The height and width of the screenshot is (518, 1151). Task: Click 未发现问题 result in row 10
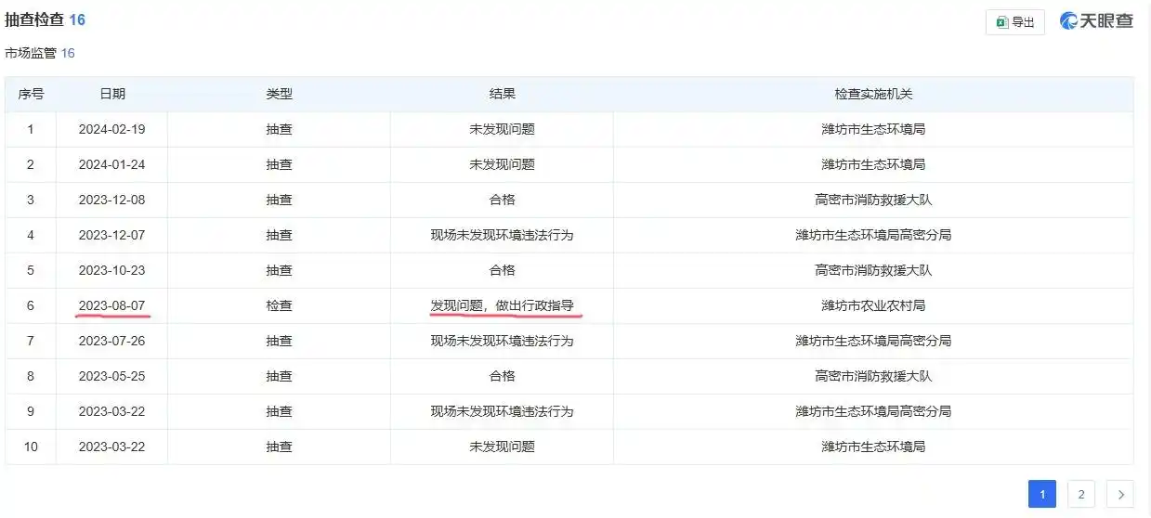[502, 447]
